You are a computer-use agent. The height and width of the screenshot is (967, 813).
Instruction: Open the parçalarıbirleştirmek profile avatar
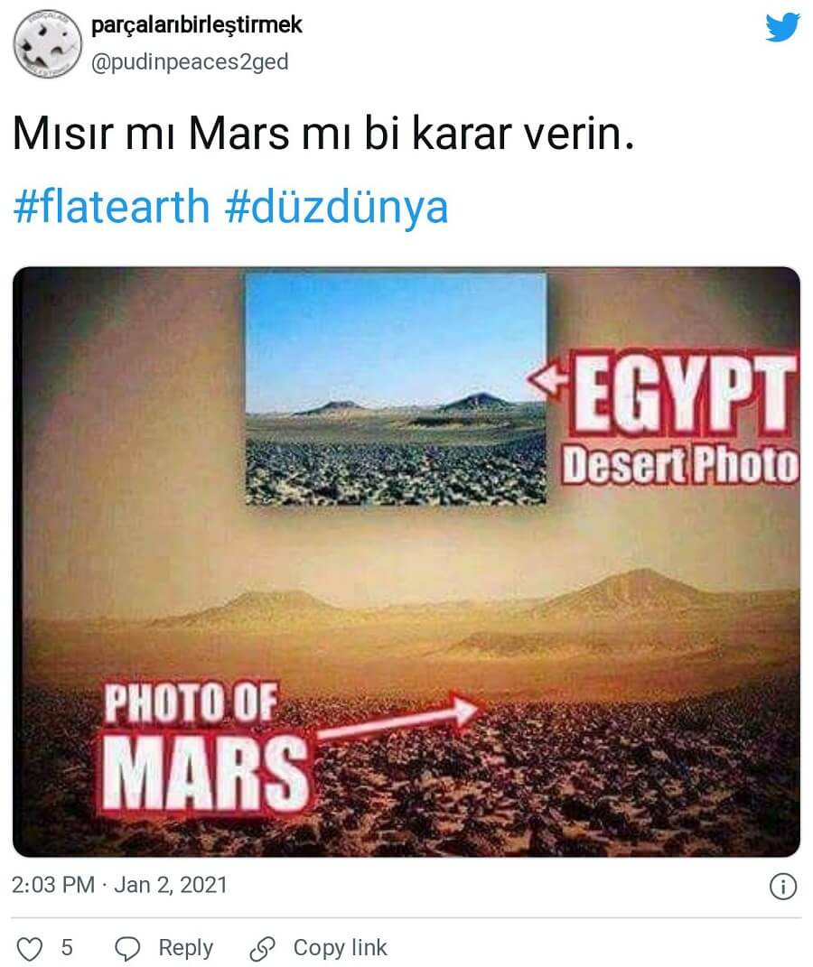[48, 44]
